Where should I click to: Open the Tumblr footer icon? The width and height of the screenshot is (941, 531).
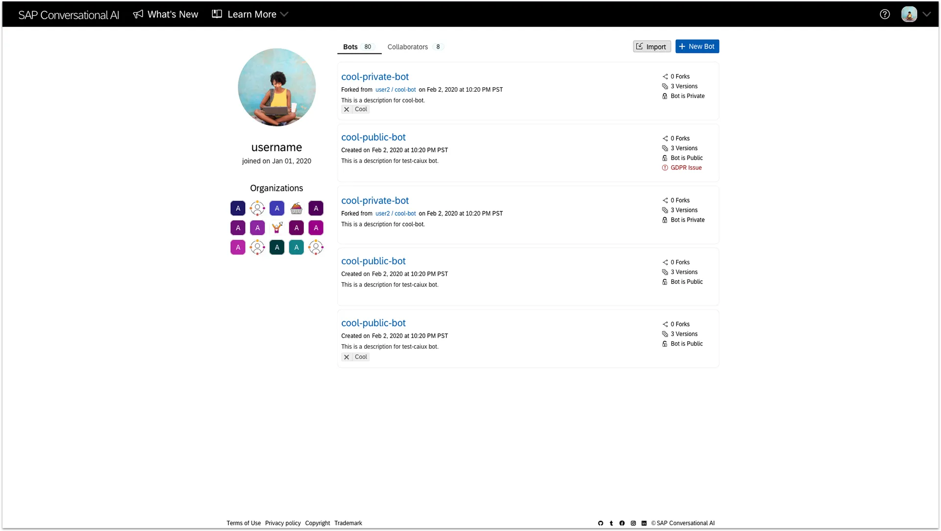point(611,523)
